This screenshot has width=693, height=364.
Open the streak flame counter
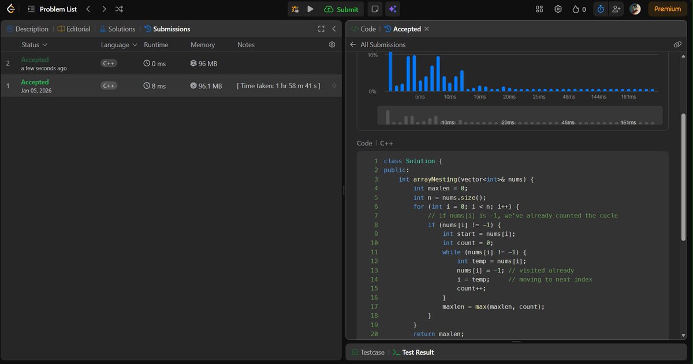tap(579, 9)
